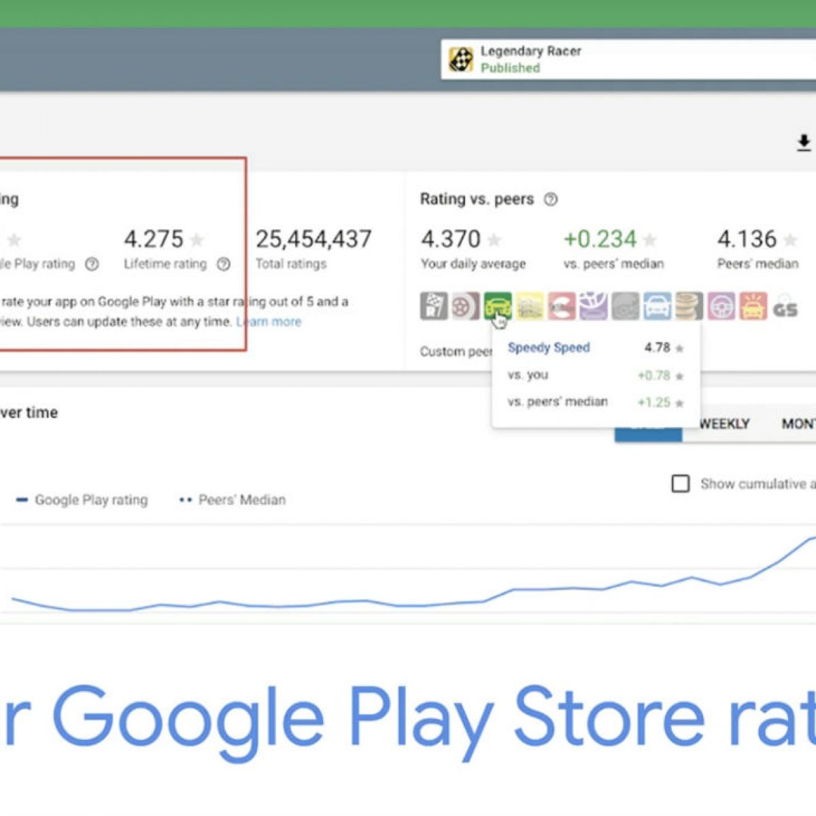The width and height of the screenshot is (816, 816).
Task: Click the Your daily average label
Action: pos(473,264)
